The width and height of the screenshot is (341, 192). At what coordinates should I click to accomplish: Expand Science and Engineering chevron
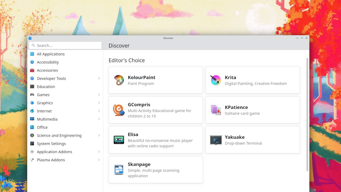coord(99,135)
